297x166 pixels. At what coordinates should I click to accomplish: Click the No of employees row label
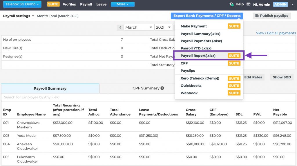pos(17,40)
